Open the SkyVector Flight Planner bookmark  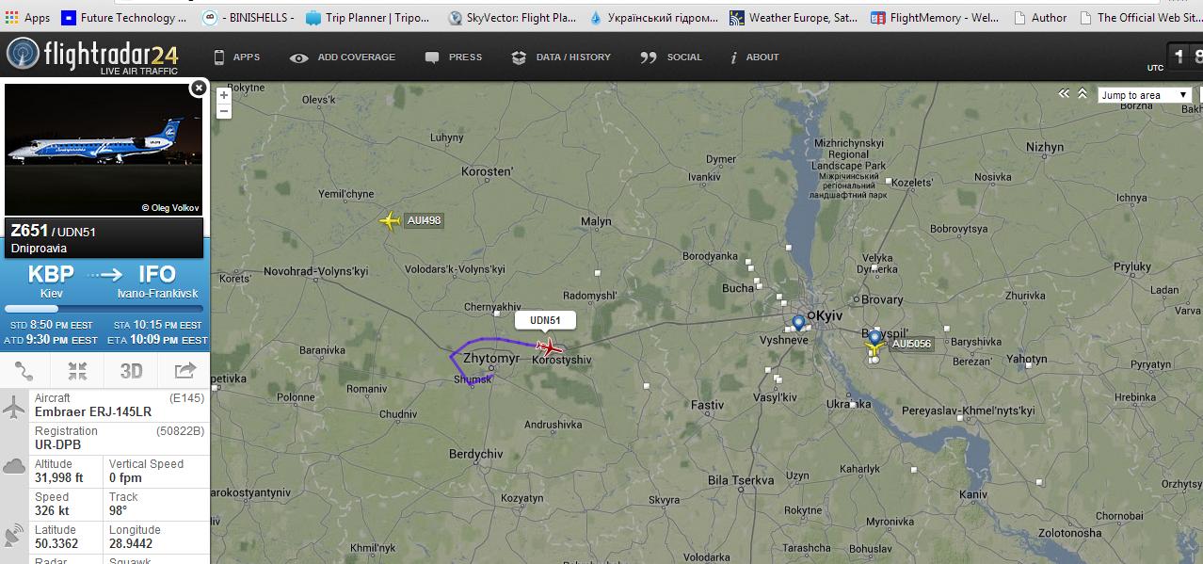coord(513,17)
